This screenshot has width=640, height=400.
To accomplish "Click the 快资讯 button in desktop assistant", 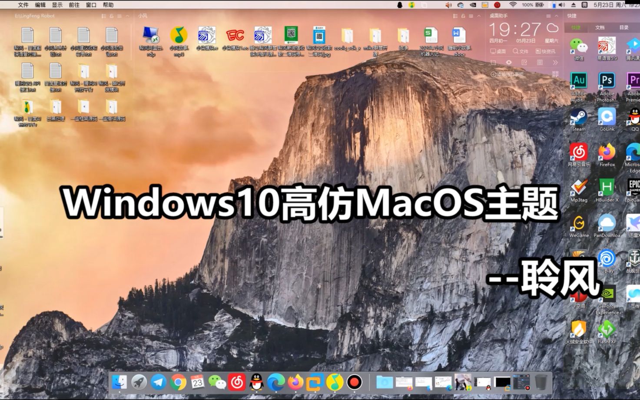I will [545, 51].
